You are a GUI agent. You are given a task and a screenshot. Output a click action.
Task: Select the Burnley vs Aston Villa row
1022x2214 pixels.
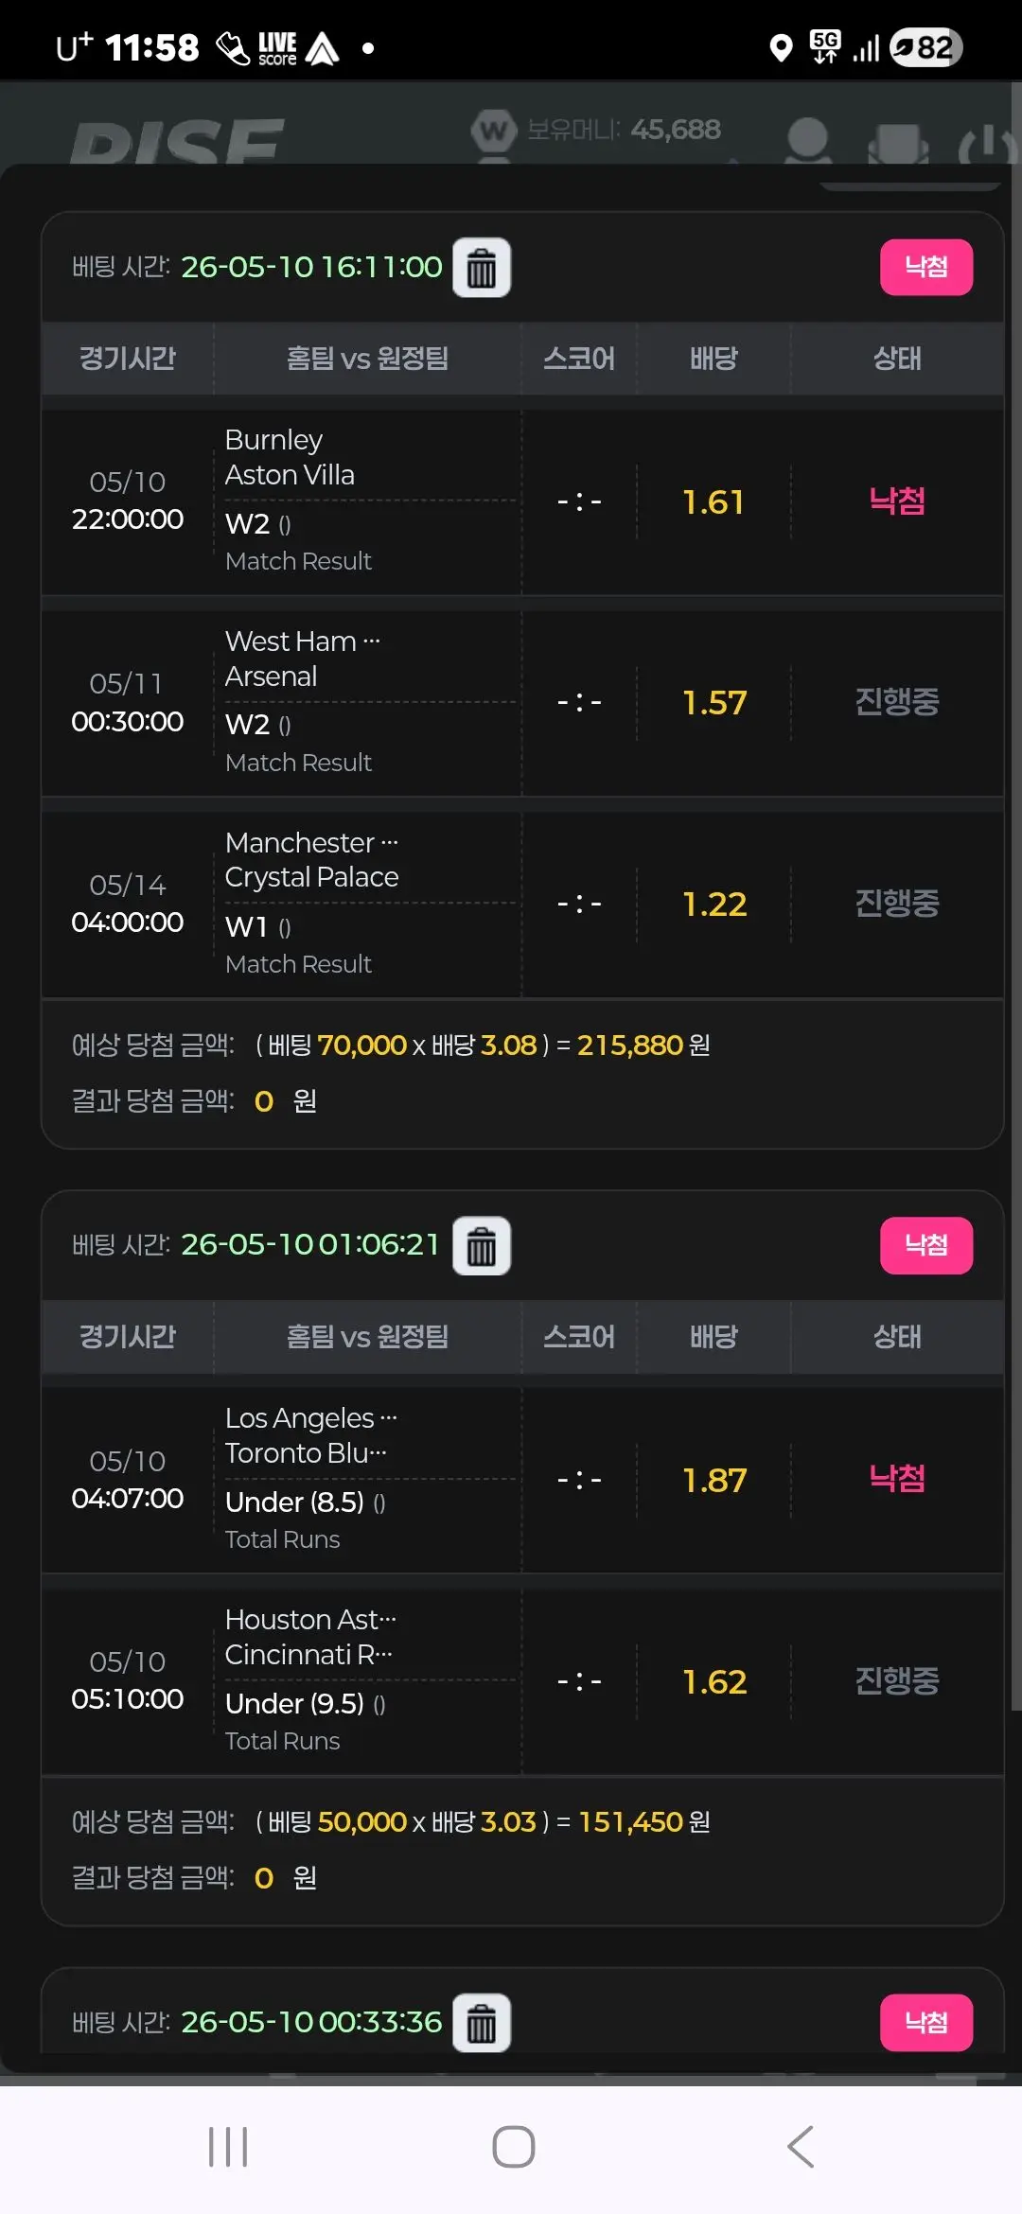pos(522,501)
